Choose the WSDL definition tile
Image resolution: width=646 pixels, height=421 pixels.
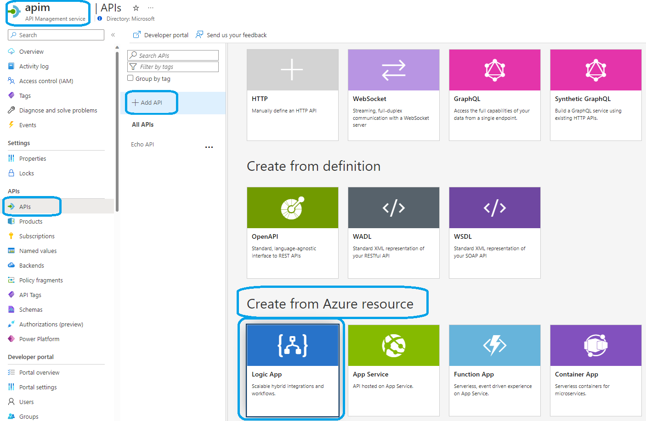click(495, 233)
